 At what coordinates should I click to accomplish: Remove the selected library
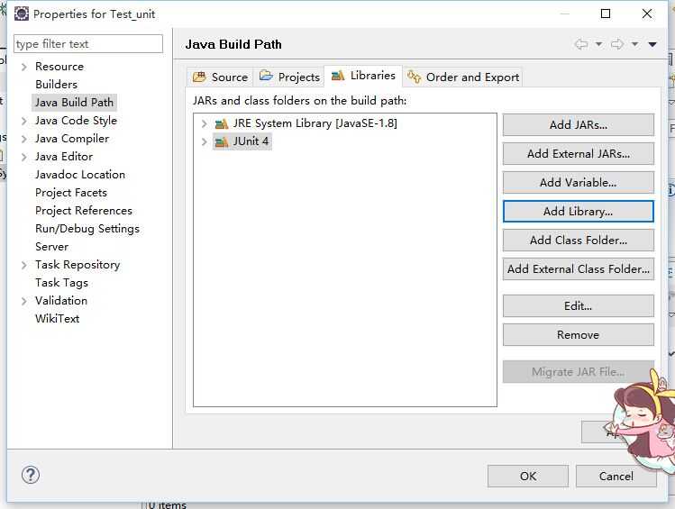tap(579, 335)
